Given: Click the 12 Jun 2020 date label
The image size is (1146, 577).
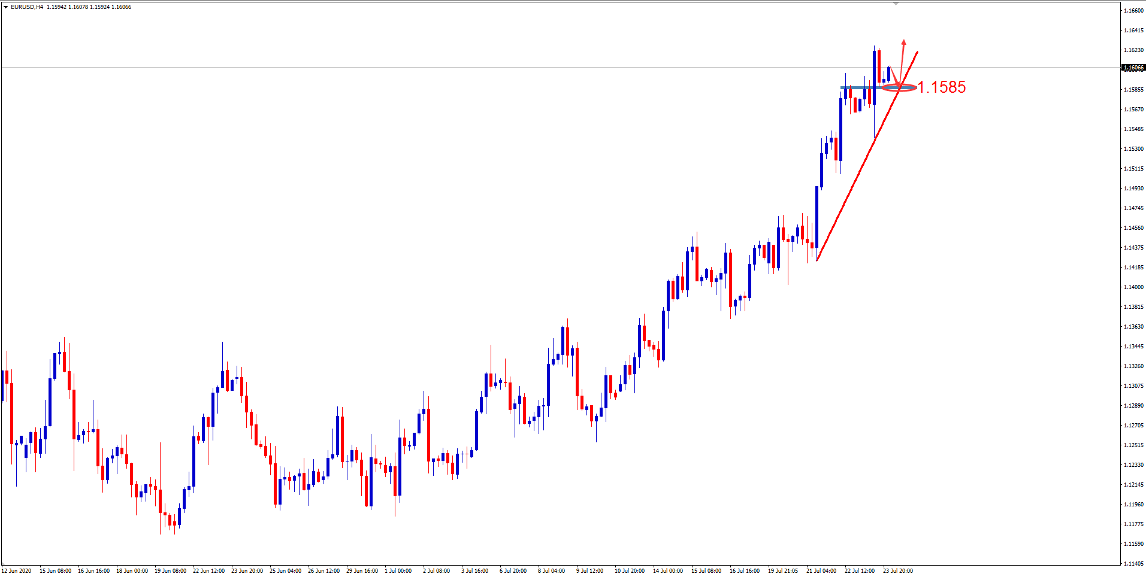Looking at the screenshot, I should [x=17, y=571].
